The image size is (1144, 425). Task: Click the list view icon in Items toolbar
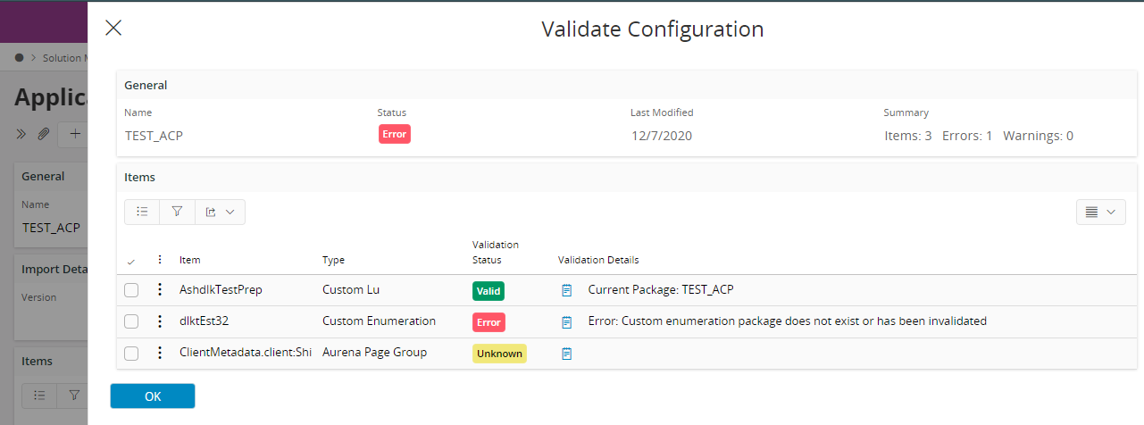(x=142, y=212)
